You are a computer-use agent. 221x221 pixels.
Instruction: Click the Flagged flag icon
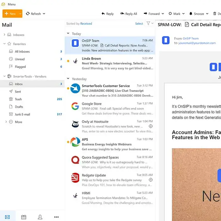pyautogui.click(x=11, y=67)
